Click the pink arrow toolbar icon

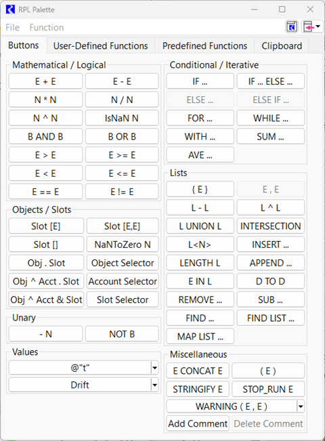point(309,27)
